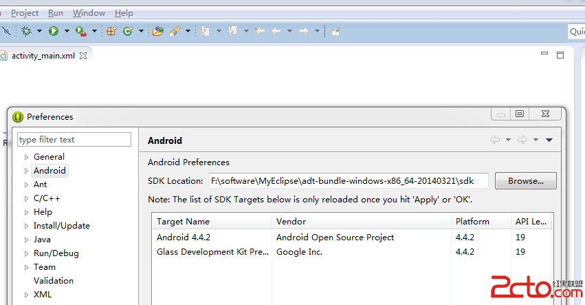Click the Search flashlight icon in toolbar
Screen dimensions: 585x305
click(175, 32)
